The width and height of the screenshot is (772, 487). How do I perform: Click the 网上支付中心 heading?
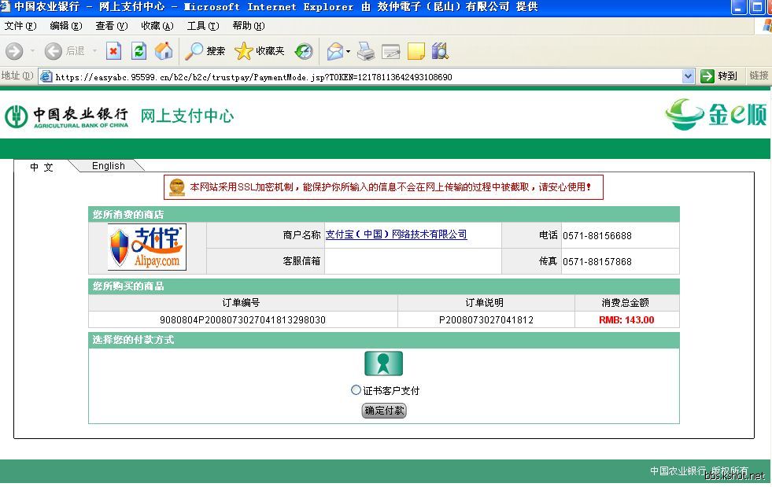187,116
